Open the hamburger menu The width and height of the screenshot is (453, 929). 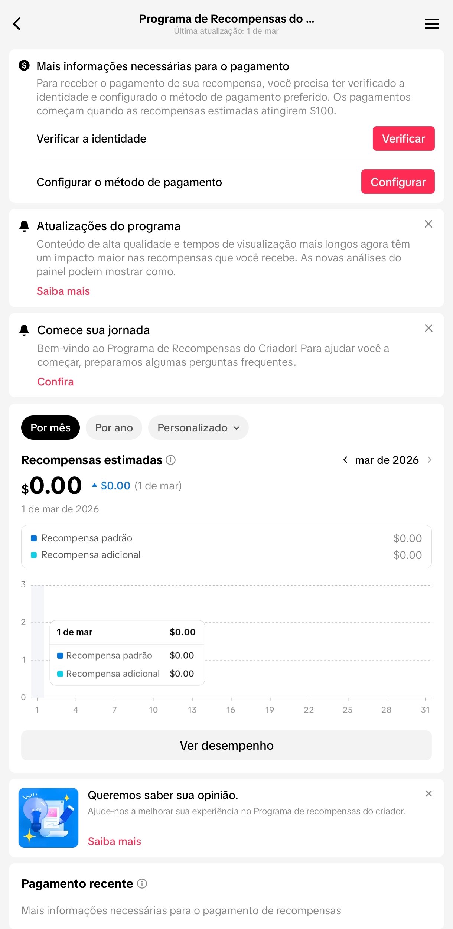(431, 24)
